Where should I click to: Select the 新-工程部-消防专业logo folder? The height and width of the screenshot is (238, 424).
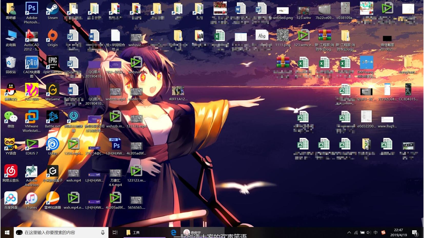346,40
